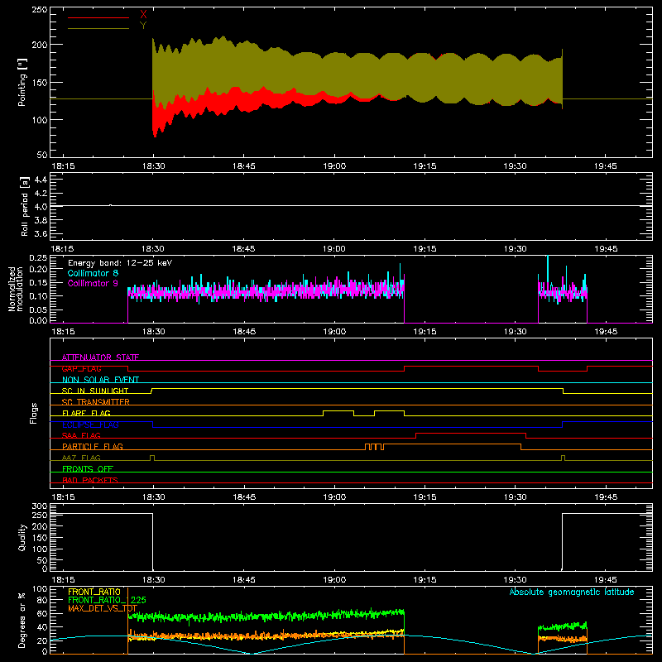Click the 19:15 tick under the modulation plot
Image resolution: width=662 pixels, height=662 pixels.
click(425, 332)
